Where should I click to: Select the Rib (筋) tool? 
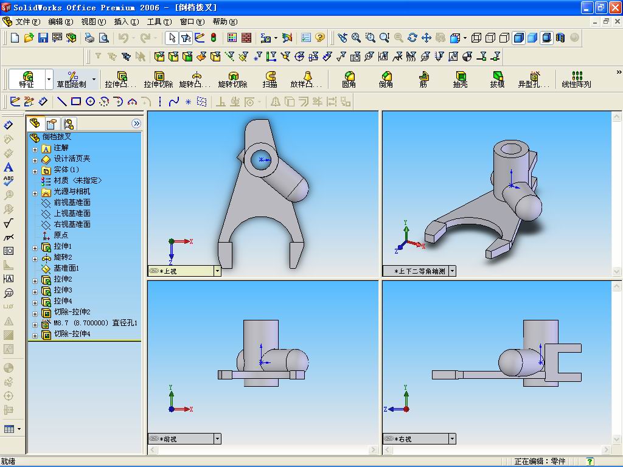423,80
